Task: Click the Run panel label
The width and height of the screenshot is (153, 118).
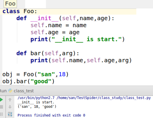Action: tap(3, 91)
